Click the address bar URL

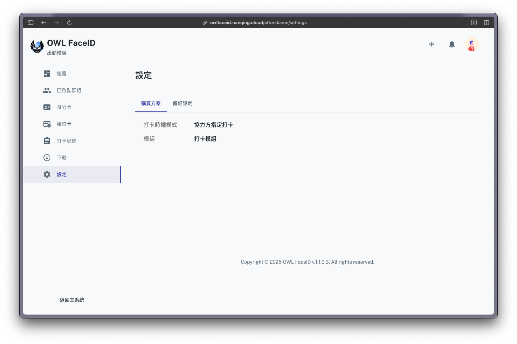[x=258, y=23]
